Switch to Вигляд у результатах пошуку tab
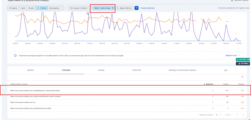The image size is (251, 120). pyautogui.click(x=182, y=70)
